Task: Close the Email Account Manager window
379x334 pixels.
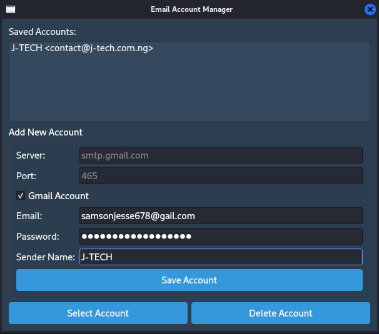Action: [x=370, y=9]
